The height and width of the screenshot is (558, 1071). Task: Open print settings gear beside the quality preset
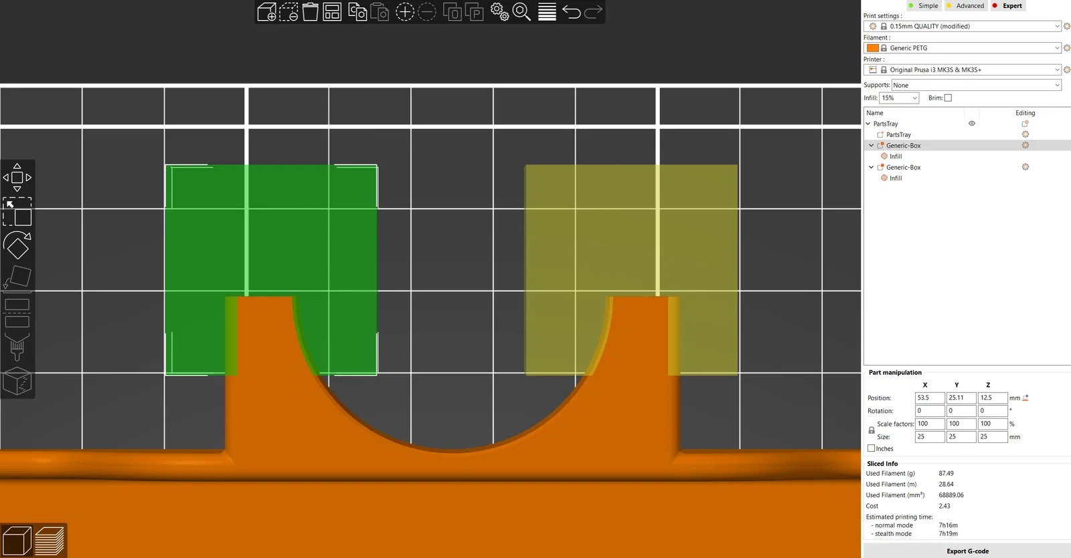click(1067, 26)
